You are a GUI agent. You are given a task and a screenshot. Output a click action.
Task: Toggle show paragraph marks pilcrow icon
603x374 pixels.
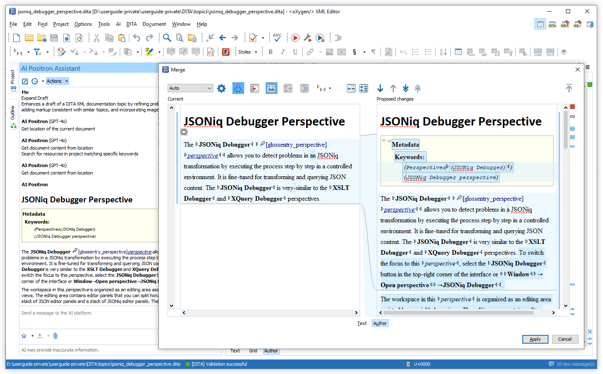pyautogui.click(x=373, y=52)
